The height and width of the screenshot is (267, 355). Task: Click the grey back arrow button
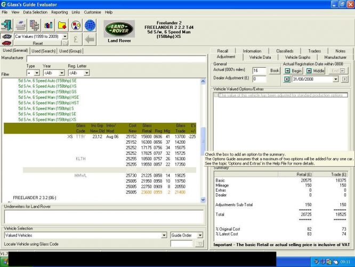point(90,39)
